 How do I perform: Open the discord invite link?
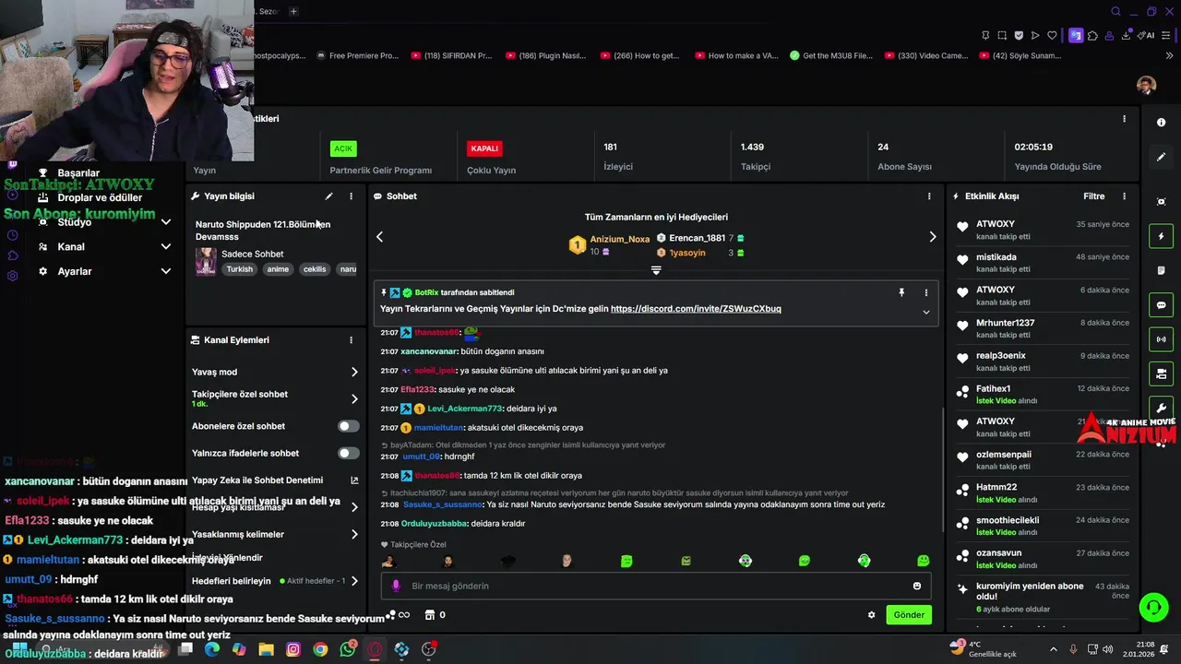pos(696,309)
